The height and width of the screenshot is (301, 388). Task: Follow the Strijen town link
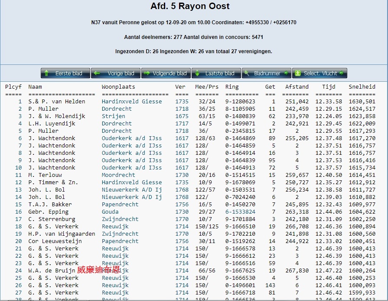113,116
